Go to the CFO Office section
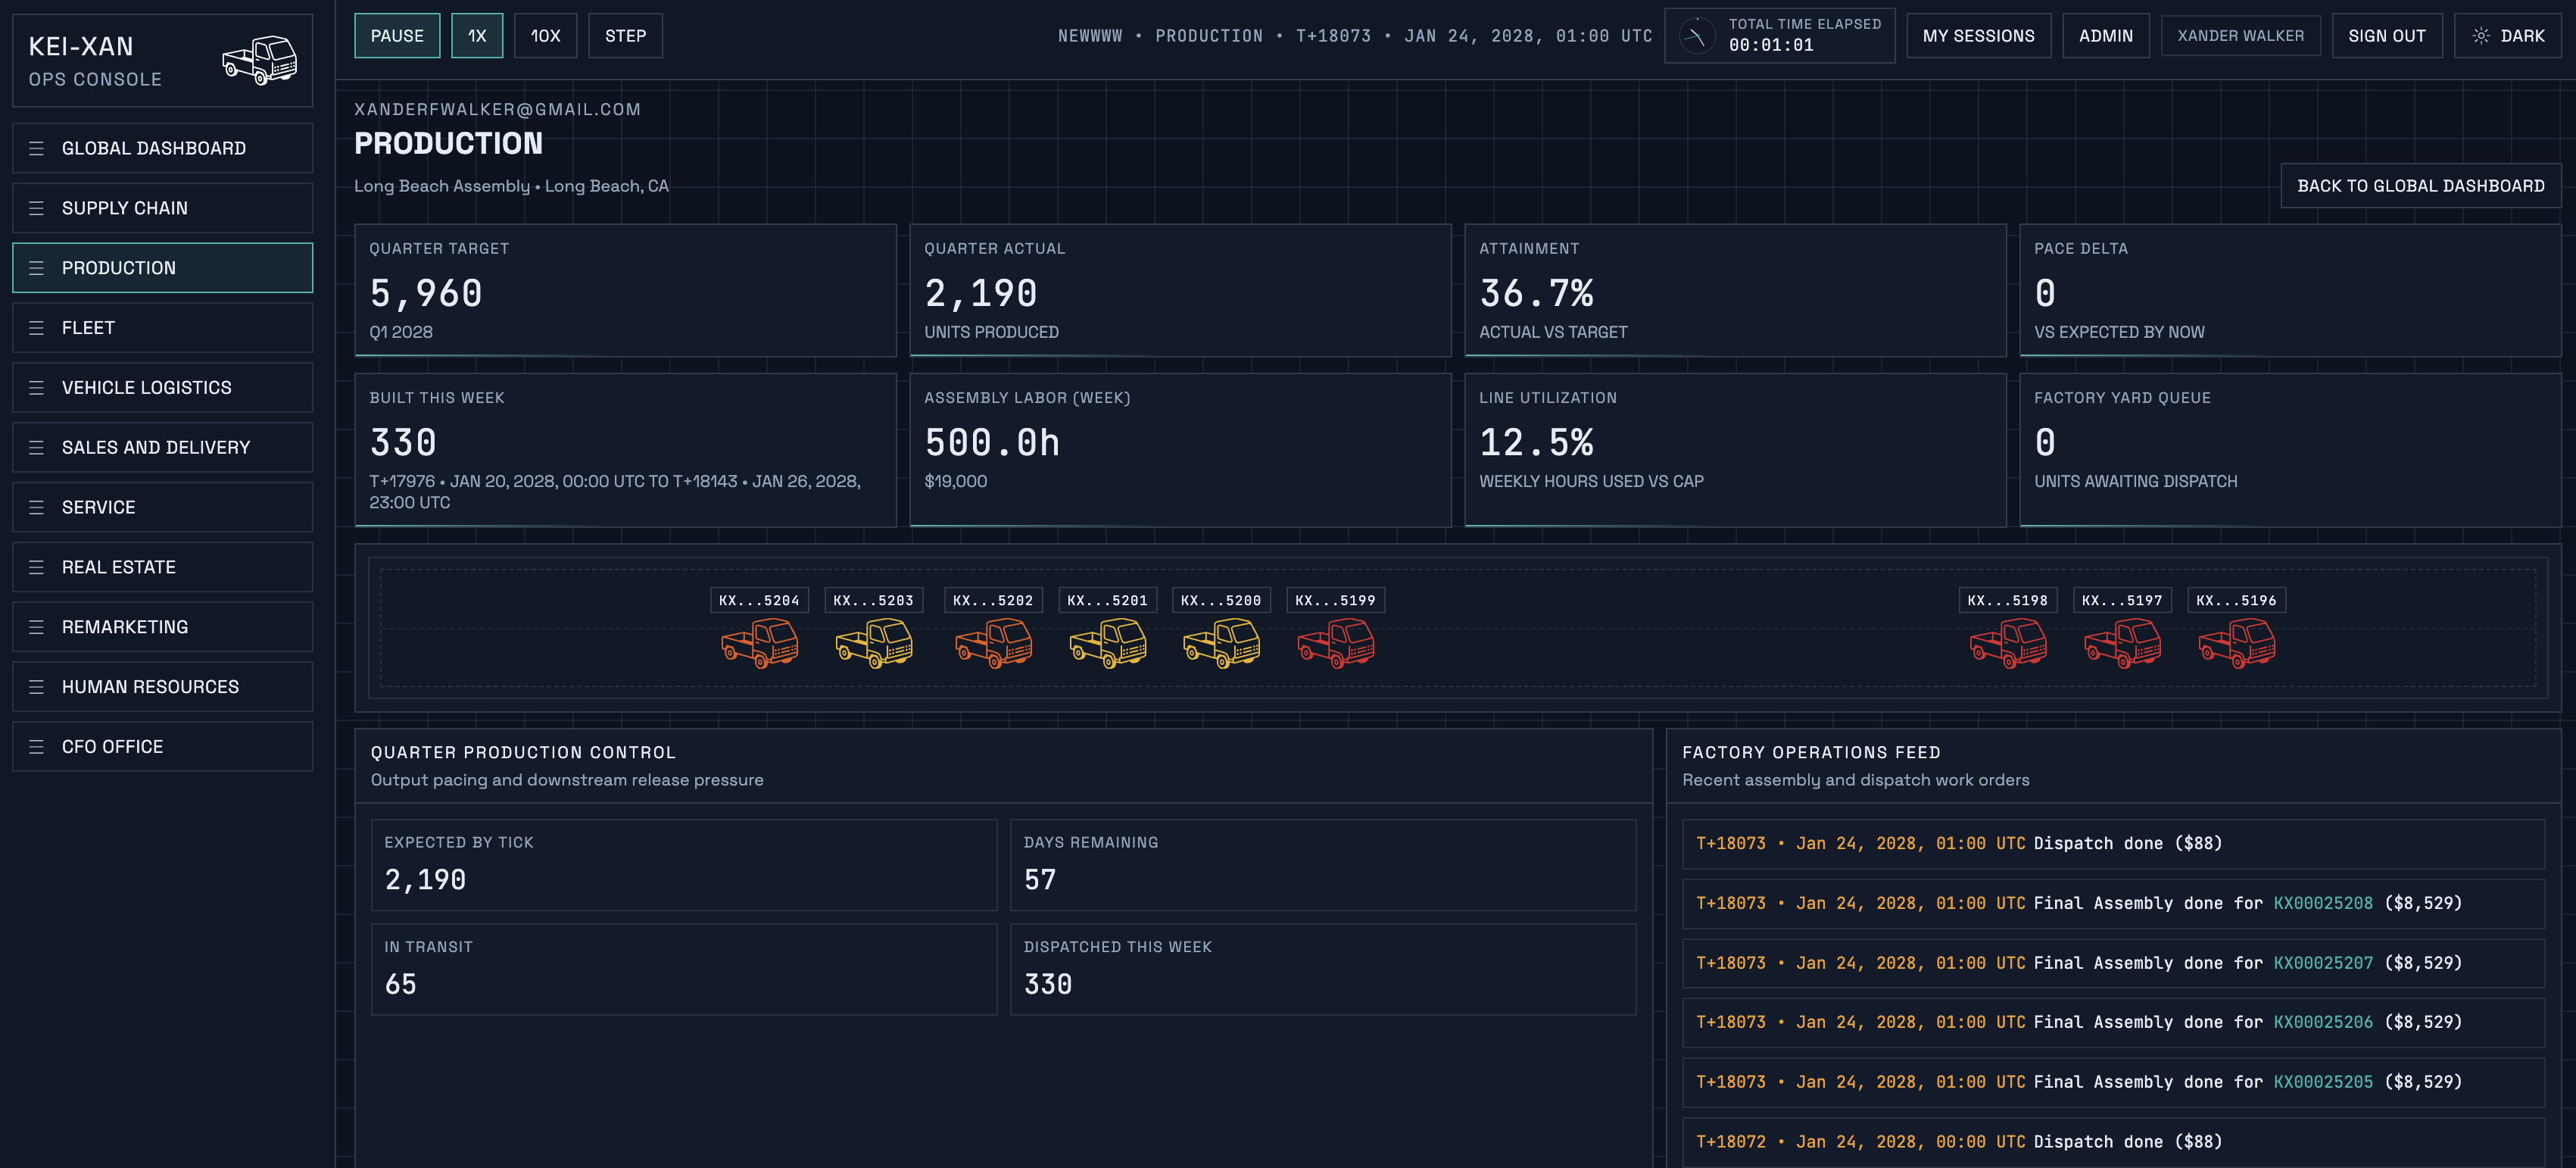The image size is (2576, 1168). pos(162,747)
